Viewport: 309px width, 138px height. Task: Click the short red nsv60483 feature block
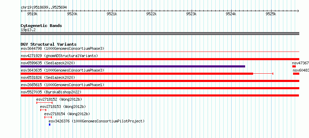click(296, 74)
